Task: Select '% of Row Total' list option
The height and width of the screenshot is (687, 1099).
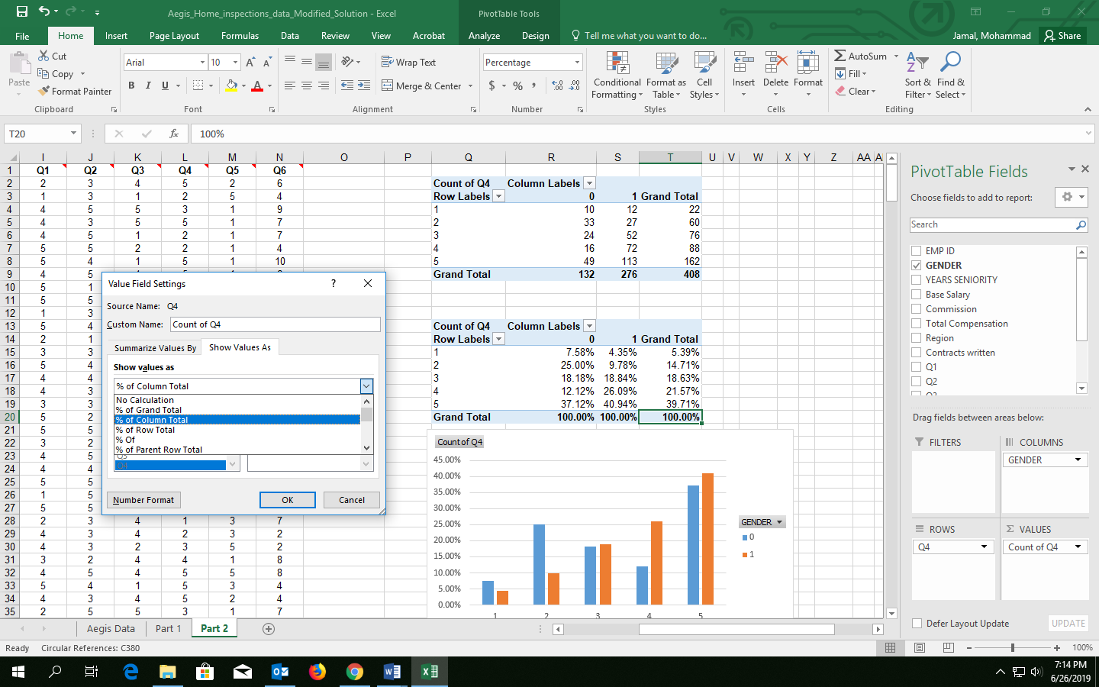Action: [x=237, y=430]
